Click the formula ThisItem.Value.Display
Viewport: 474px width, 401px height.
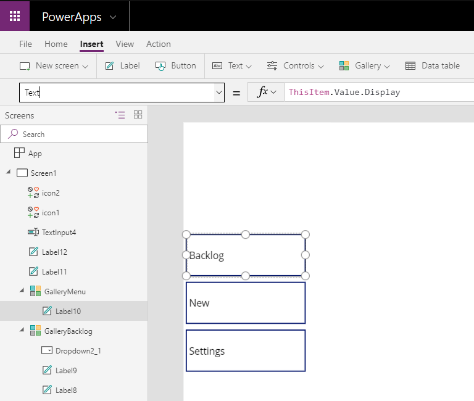coord(344,92)
